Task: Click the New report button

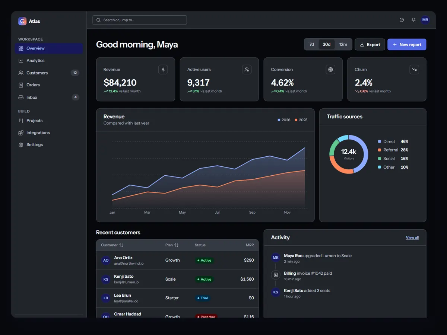Action: (x=407, y=44)
